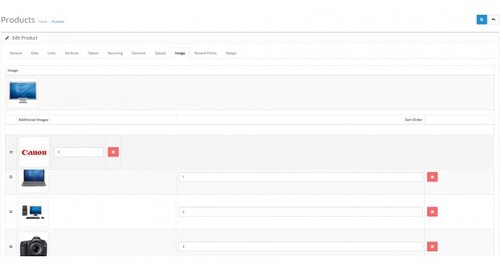Click the Sort Order column header

click(414, 120)
